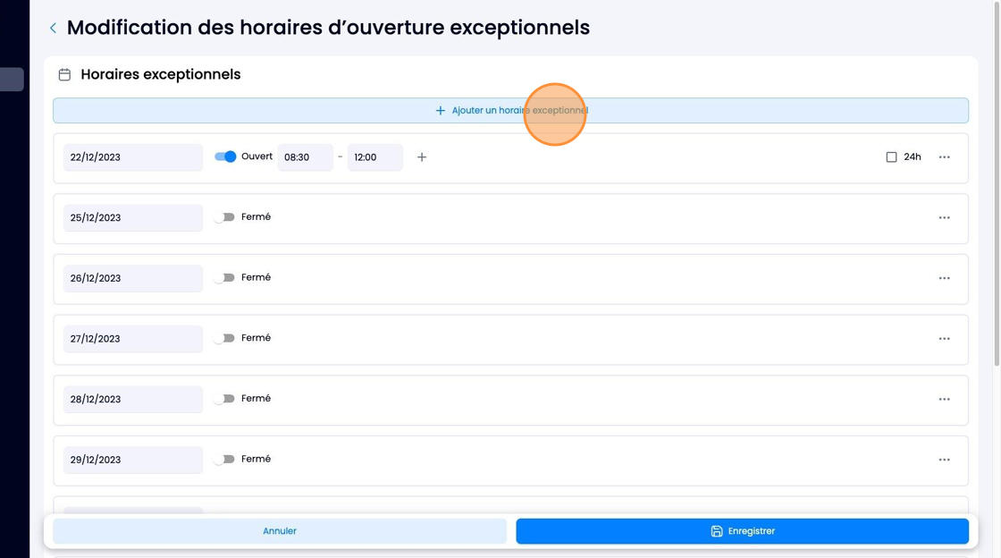
Task: Open the three-dot menu for 25/12/2023
Action: (x=944, y=217)
